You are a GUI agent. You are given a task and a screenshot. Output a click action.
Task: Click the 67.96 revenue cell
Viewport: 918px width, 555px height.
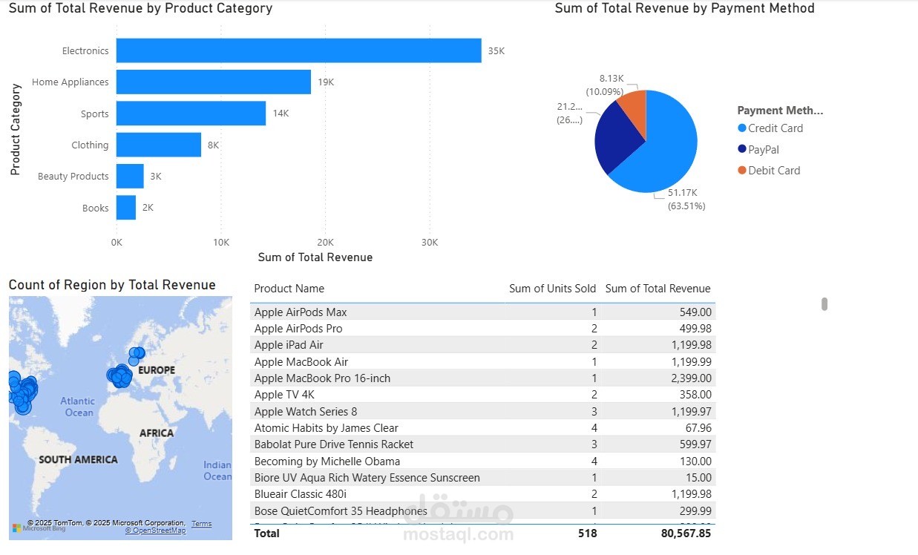click(x=698, y=428)
